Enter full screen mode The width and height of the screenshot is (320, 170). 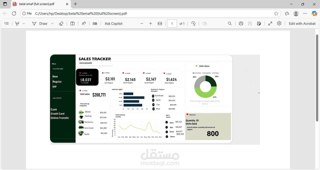(270, 23)
